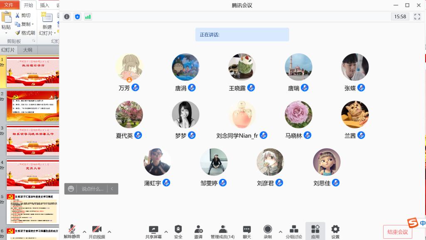Open the 安全 security menu
426x240 pixels.
[178, 232]
